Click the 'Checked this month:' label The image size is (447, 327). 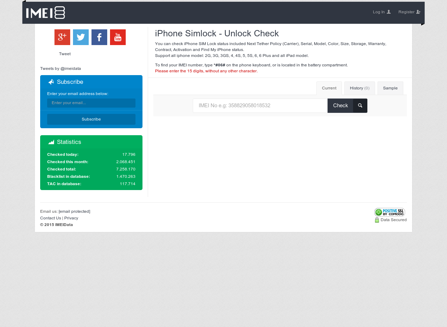68,162
